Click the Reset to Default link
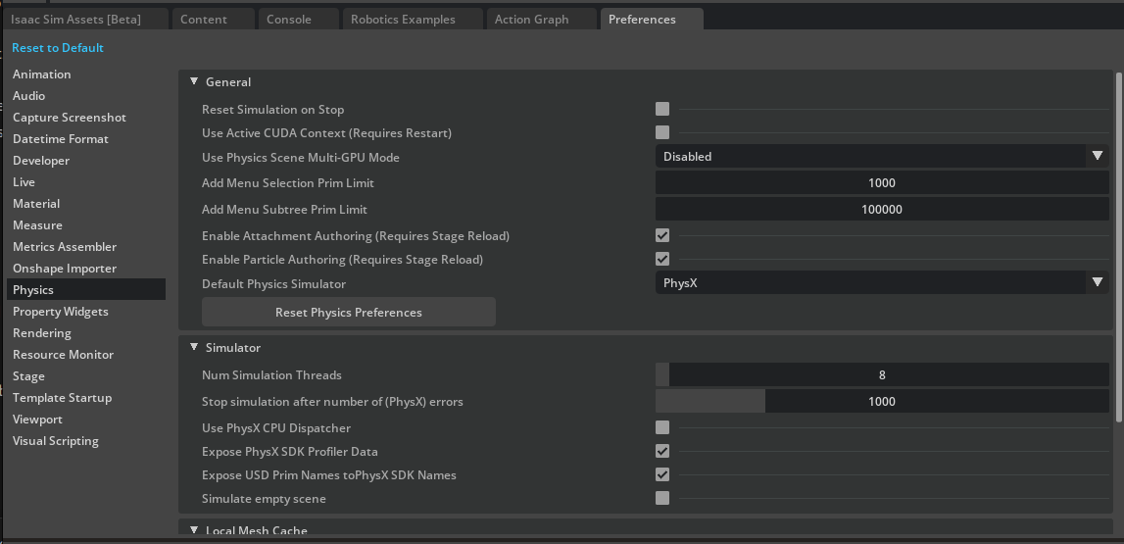This screenshot has height=544, width=1124. (x=57, y=48)
